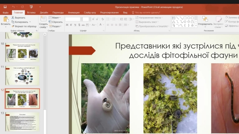
Task: Toggle the numbered list button
Action: click(114, 19)
